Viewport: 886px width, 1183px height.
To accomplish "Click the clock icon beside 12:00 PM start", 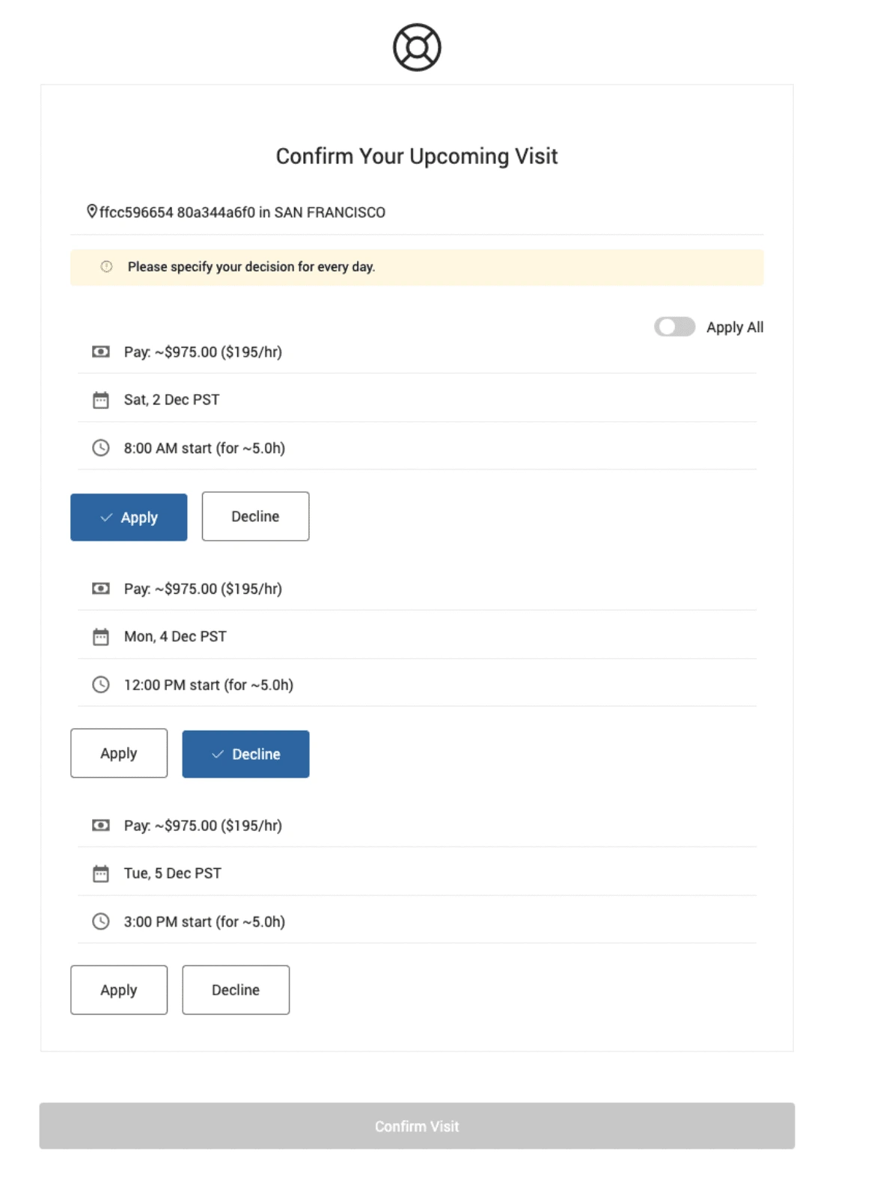I will pyautogui.click(x=101, y=685).
